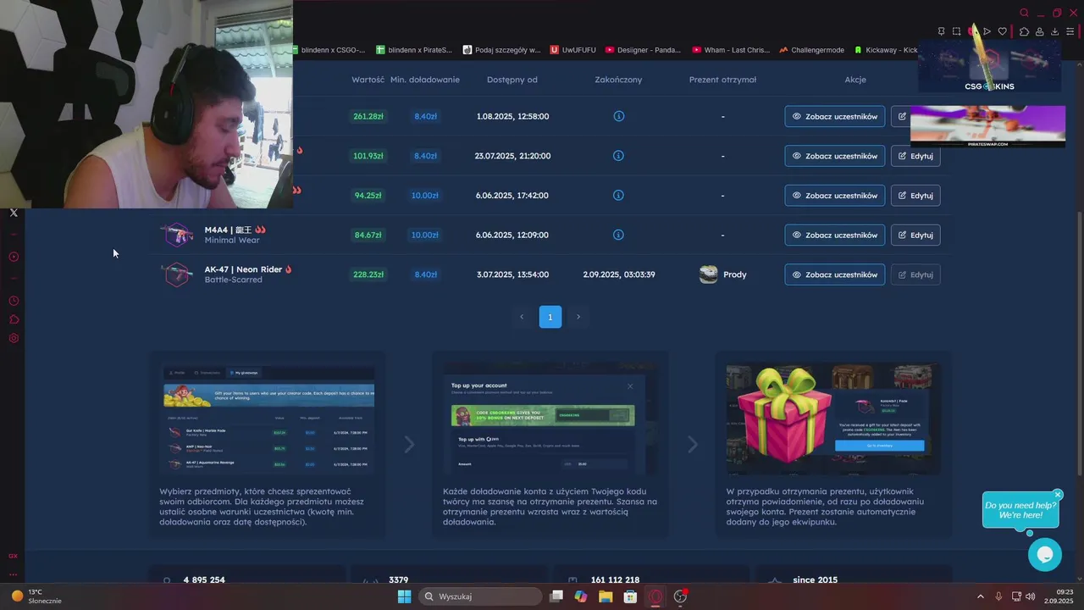
Task: Open Task View on taskbar
Action: (556, 596)
